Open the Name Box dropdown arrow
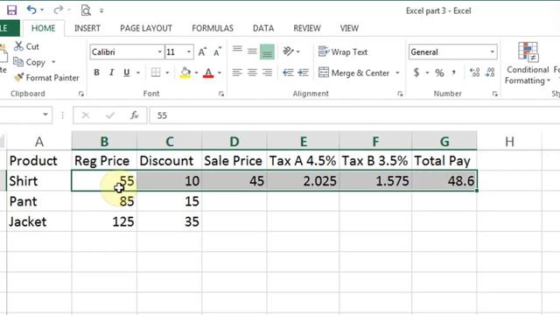This screenshot has width=560, height=315. (45, 115)
